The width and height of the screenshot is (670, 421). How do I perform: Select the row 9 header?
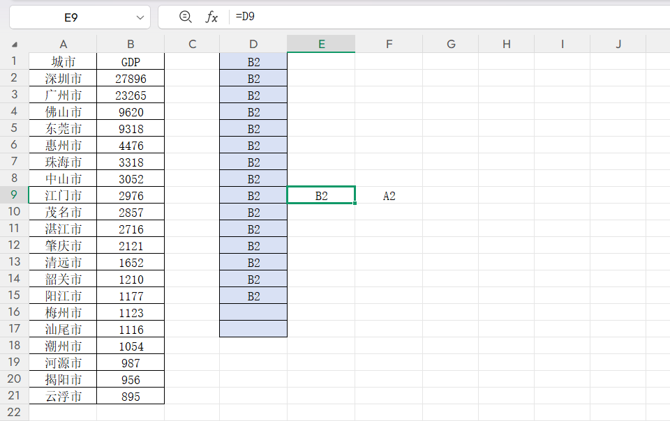(x=14, y=196)
